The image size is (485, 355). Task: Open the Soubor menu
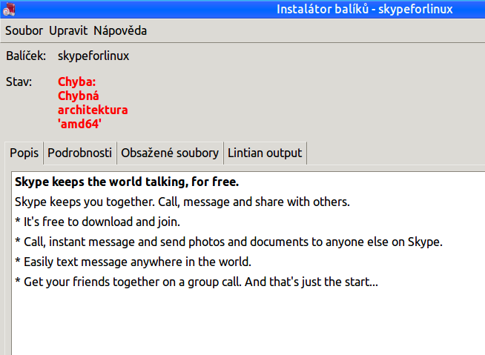coord(24,31)
